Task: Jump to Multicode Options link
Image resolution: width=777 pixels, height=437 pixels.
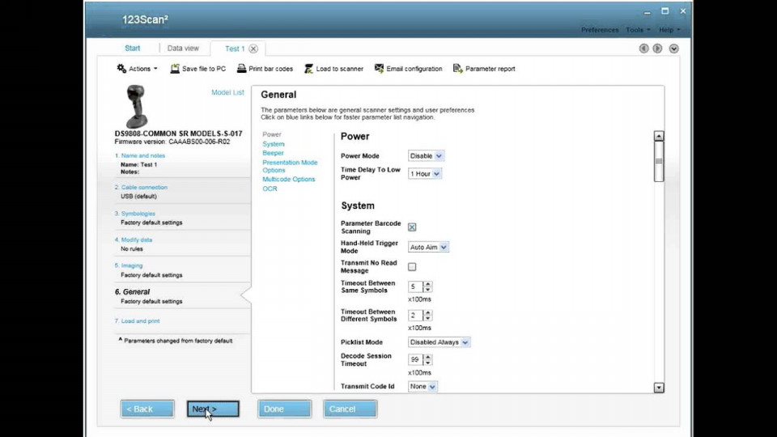Action: click(x=288, y=179)
